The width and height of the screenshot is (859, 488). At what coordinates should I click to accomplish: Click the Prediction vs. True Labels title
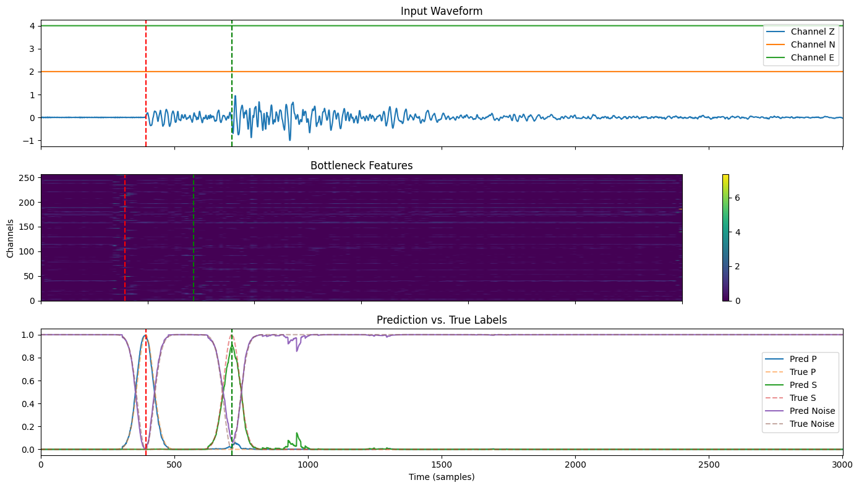tap(442, 320)
